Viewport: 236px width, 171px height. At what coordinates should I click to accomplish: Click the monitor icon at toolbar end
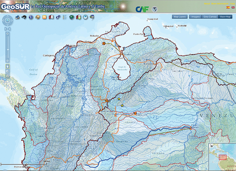(x=92, y=17)
